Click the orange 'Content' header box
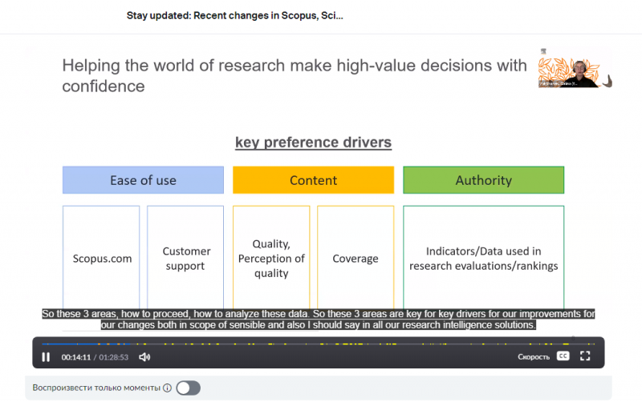The image size is (642, 402). (x=313, y=180)
